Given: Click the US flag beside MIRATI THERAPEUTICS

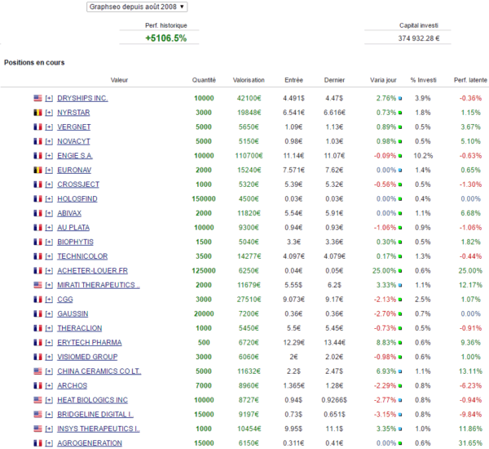Looking at the screenshot, I should coord(37,285).
